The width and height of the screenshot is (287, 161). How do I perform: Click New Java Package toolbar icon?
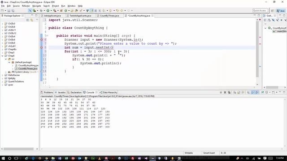[61, 11]
